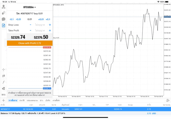Open the chat messages bubble icon
The height and width of the screenshot is (119, 171).
click(3, 19)
